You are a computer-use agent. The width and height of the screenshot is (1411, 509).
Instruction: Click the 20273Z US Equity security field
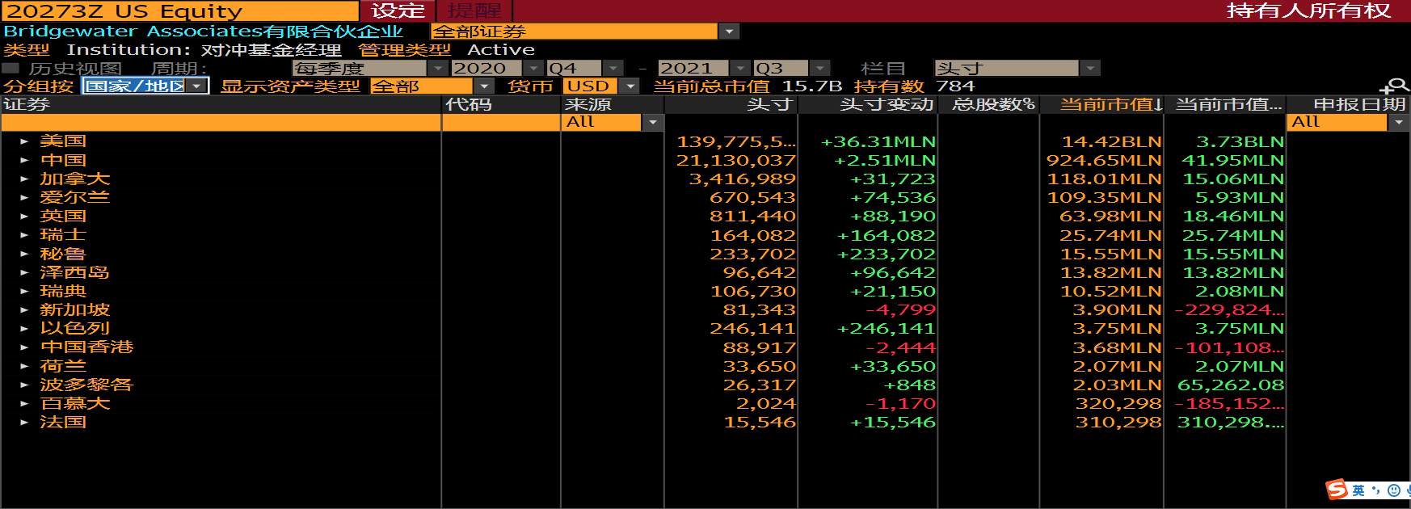(x=179, y=11)
